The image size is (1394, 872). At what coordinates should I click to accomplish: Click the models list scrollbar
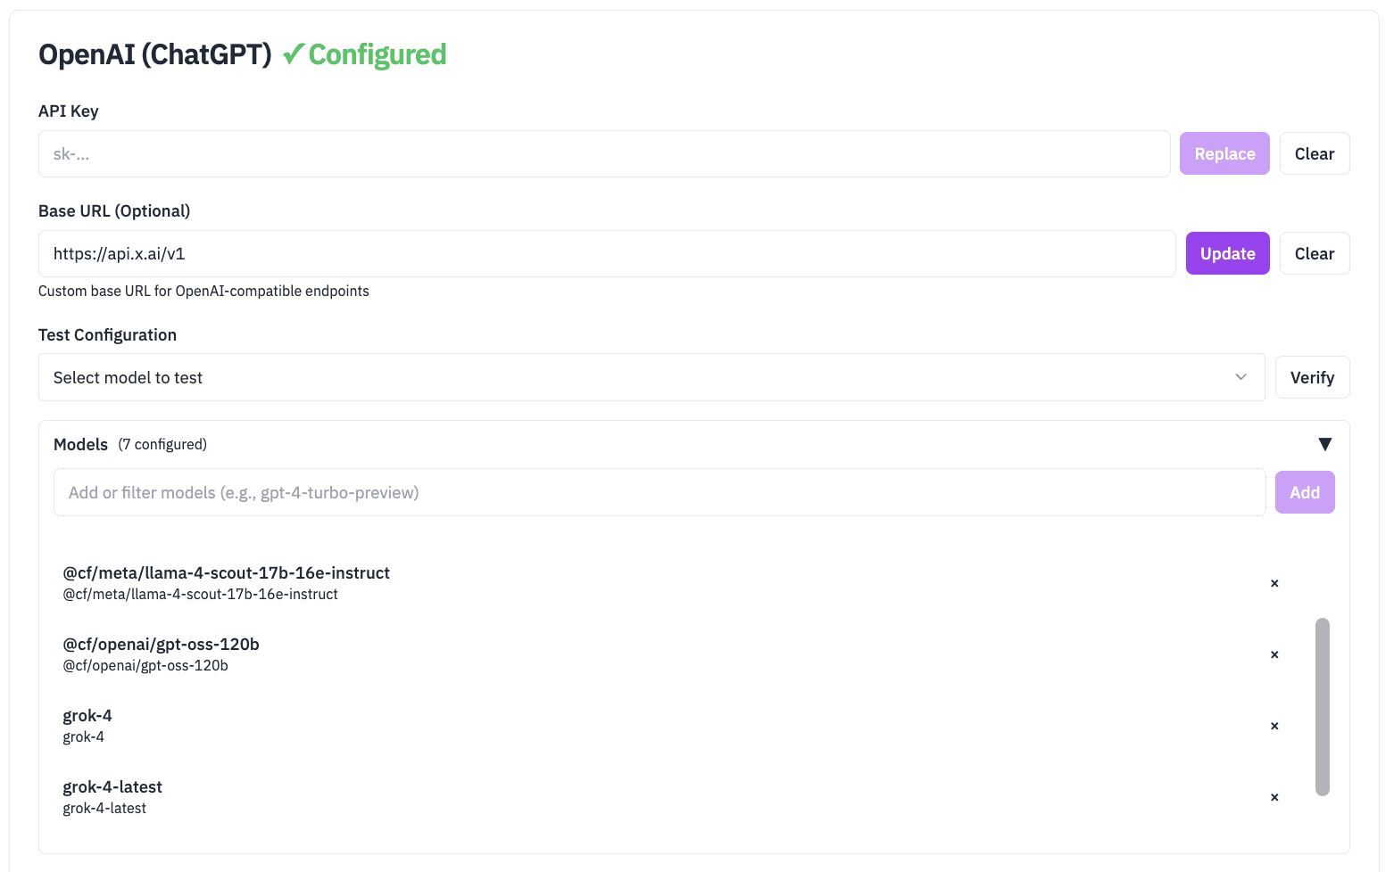(x=1322, y=705)
